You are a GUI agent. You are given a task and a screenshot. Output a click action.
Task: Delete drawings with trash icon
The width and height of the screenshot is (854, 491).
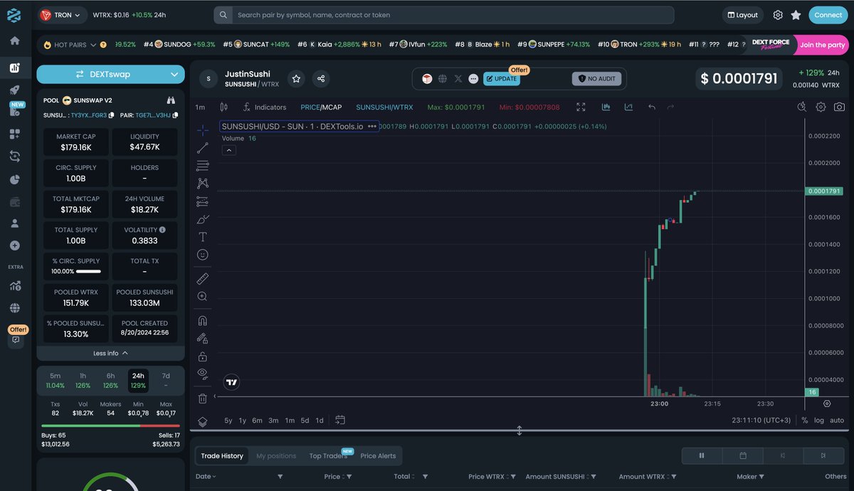(203, 398)
